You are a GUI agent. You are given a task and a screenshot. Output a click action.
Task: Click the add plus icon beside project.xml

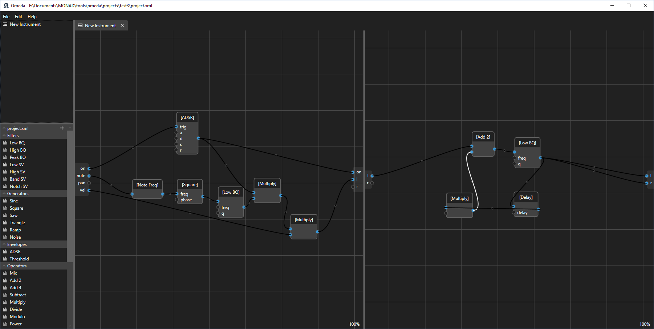click(x=62, y=128)
